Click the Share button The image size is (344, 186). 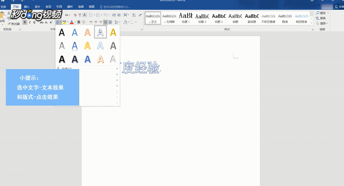[x=339, y=7]
